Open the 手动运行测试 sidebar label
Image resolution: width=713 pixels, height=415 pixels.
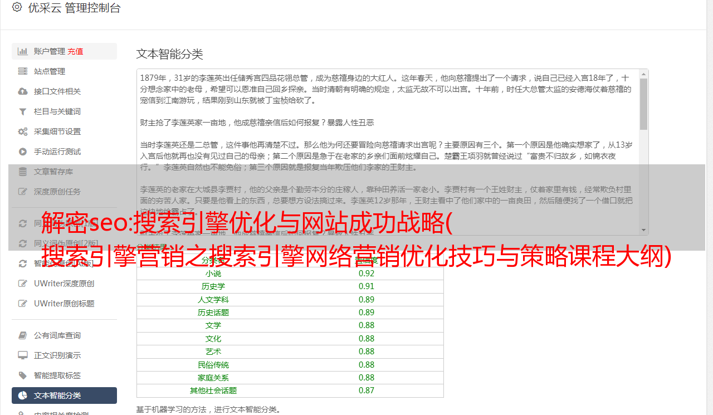click(x=57, y=152)
